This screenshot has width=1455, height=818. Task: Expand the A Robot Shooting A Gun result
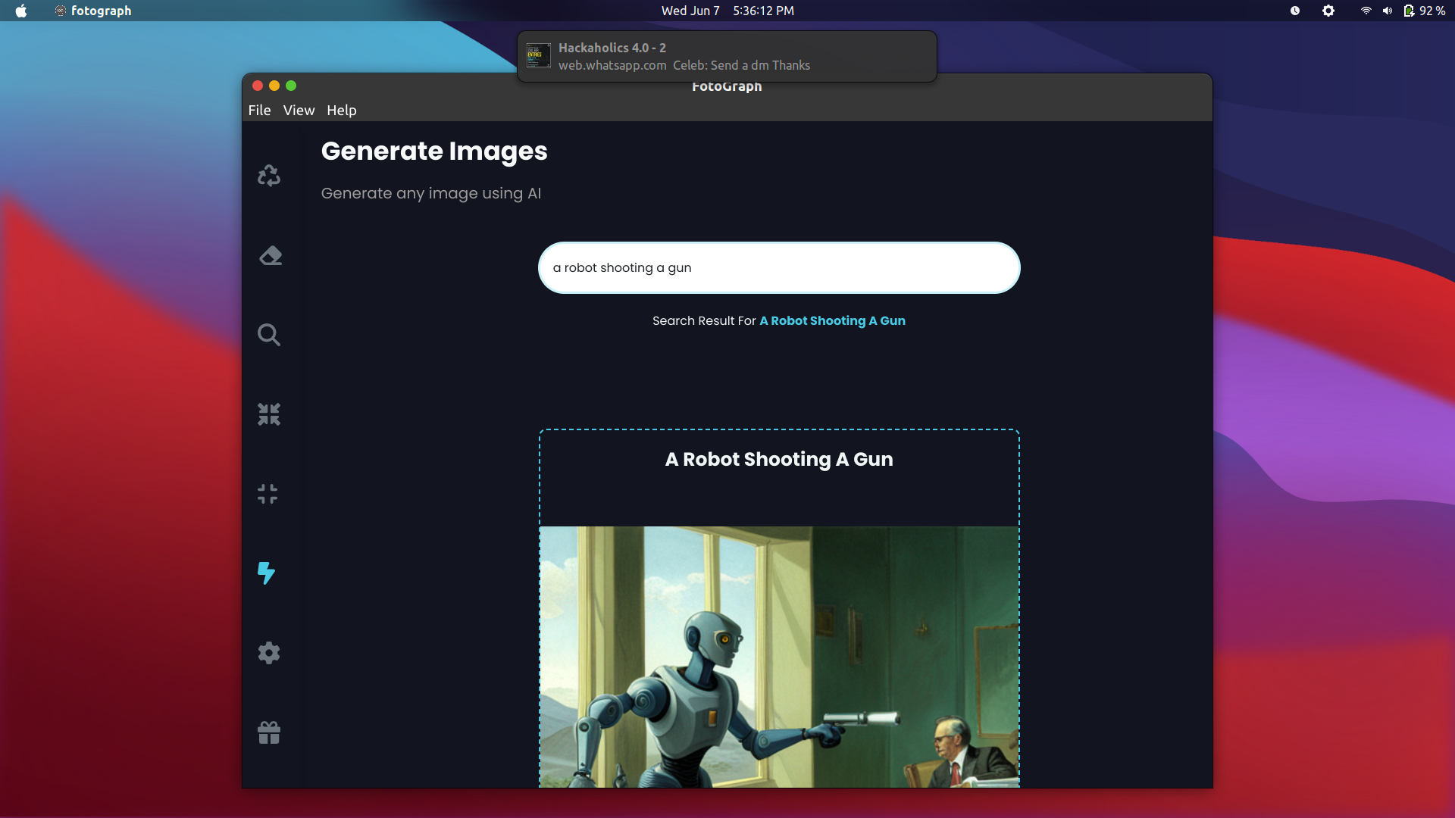[x=778, y=458]
